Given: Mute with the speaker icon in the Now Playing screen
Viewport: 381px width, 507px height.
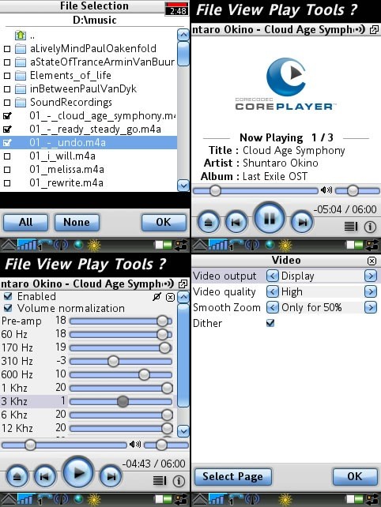Looking at the screenshot, I should coord(326,190).
